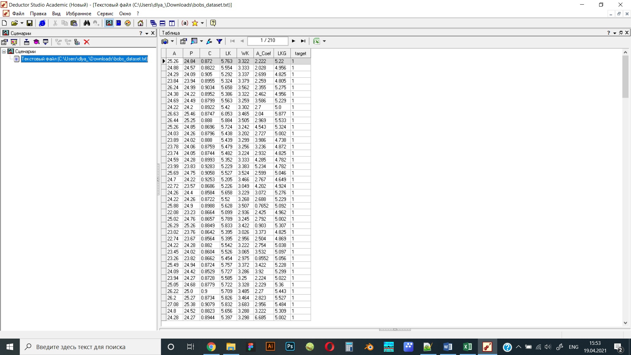
Task: Tile windows vertically icon
Action: [172, 23]
